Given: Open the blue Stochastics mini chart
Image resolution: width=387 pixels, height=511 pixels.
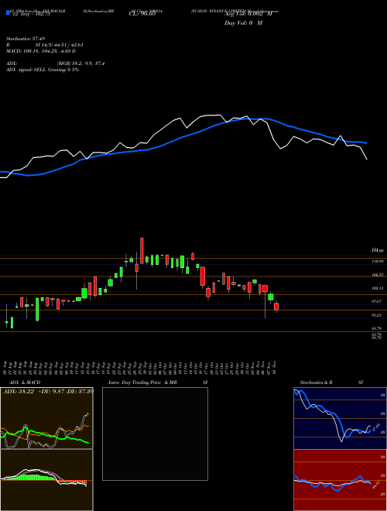Looking at the screenshot, I should [x=340, y=418].
